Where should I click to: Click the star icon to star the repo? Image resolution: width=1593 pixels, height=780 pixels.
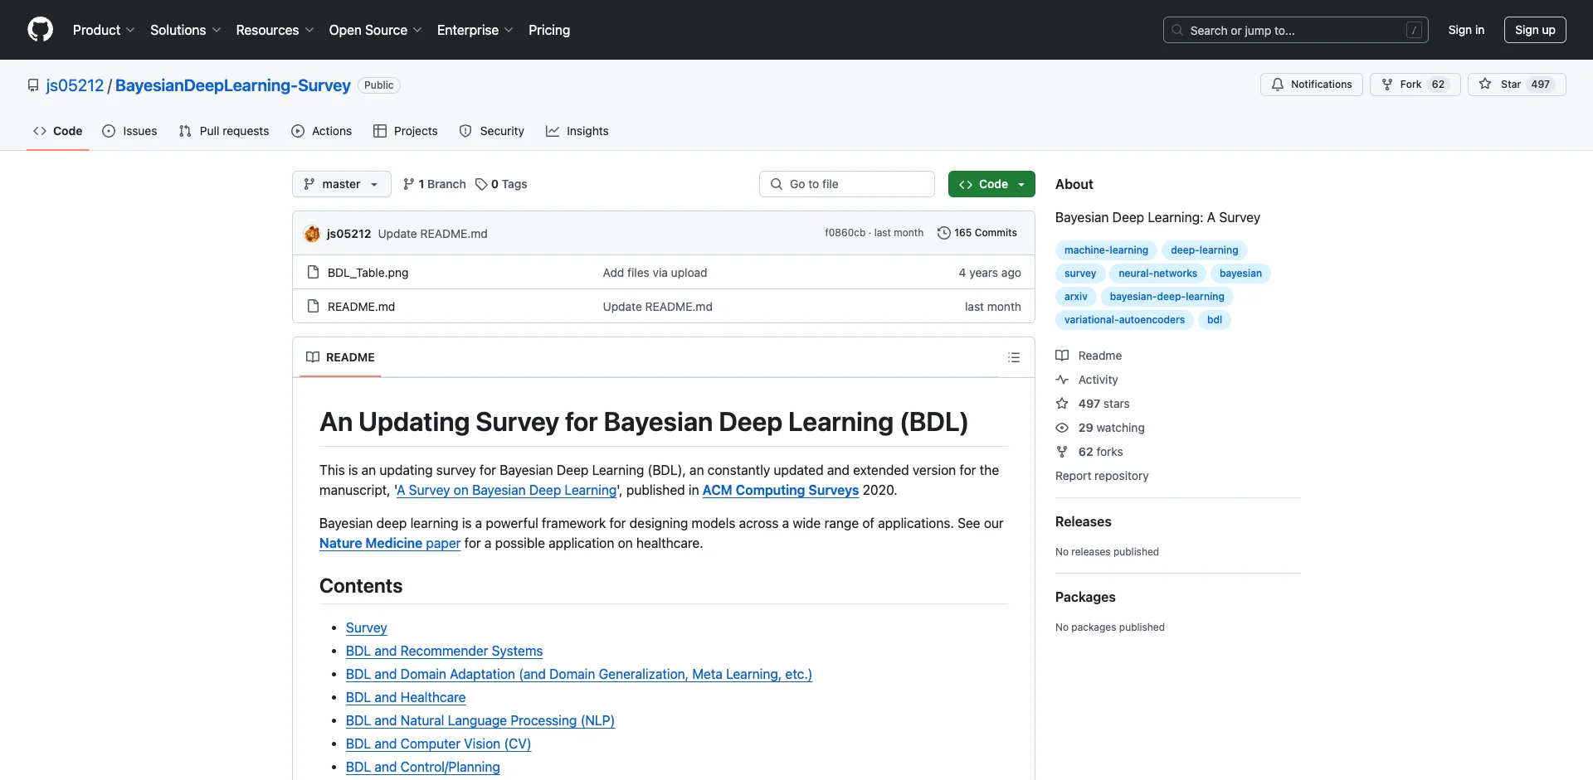point(1485,85)
